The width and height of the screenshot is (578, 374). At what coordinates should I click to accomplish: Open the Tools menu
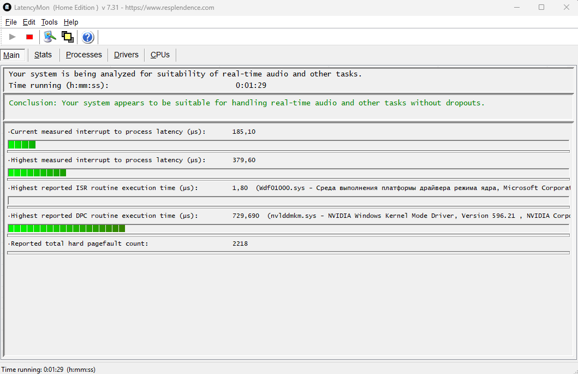click(x=50, y=22)
